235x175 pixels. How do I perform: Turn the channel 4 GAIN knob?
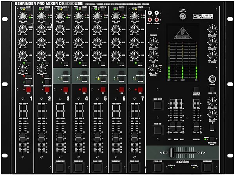click(x=79, y=16)
